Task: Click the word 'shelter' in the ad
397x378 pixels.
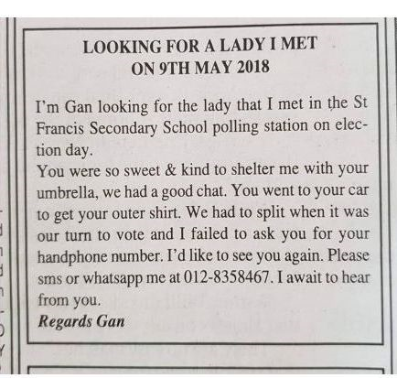Action: tap(252, 169)
